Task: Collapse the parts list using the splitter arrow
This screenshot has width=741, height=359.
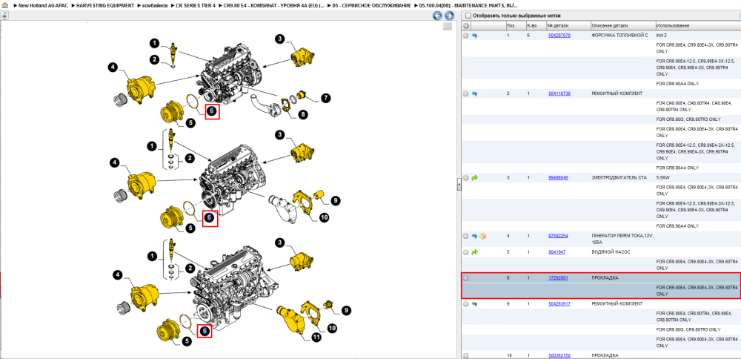Action: point(459,185)
